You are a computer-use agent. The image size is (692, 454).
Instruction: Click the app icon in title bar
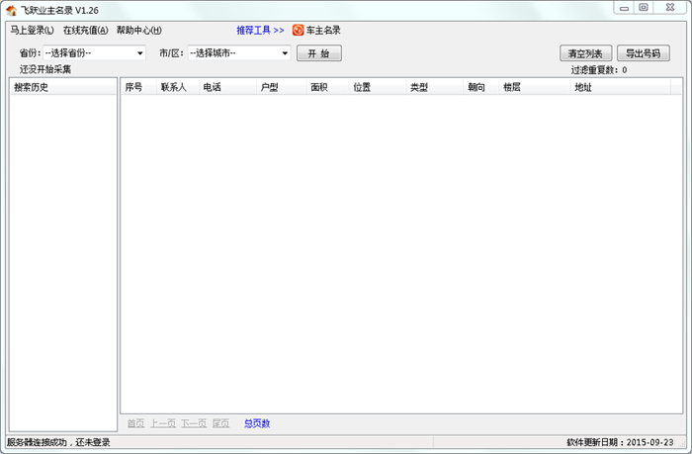pos(11,9)
